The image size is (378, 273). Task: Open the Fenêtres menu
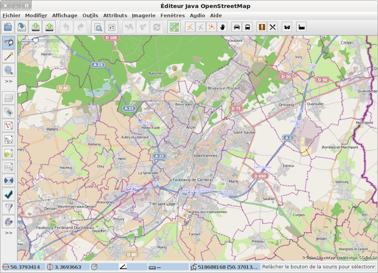172,15
